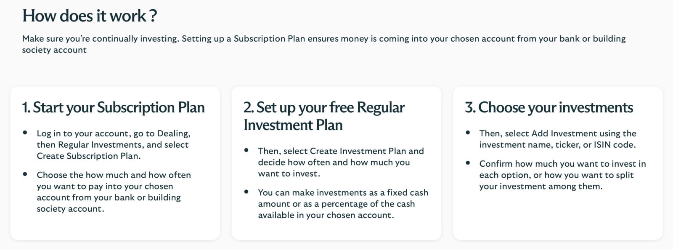Viewport: 673px width, 250px height.
Task: Select the "3. Choose your investments" heading
Action: tap(548, 108)
